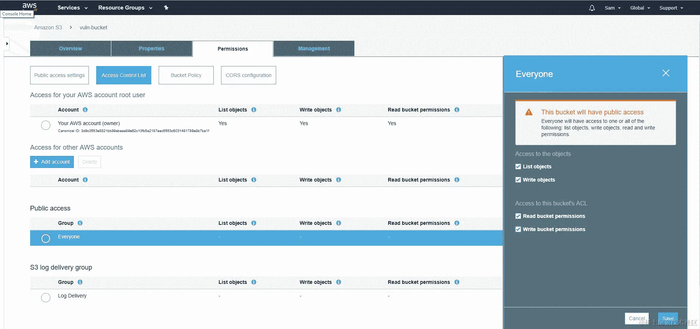This screenshot has width=700, height=329.
Task: Expand the collapsed left sidebar arrow
Action: (7, 43)
